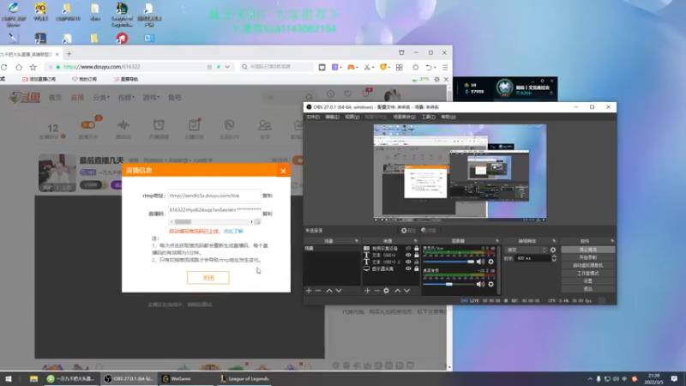Viewport: 686px width, 386px height.
Task: Toggle lock on 显示器采集 source
Action: click(x=417, y=268)
